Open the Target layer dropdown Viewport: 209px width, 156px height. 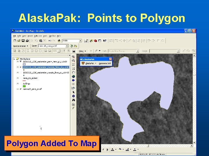click(178, 51)
